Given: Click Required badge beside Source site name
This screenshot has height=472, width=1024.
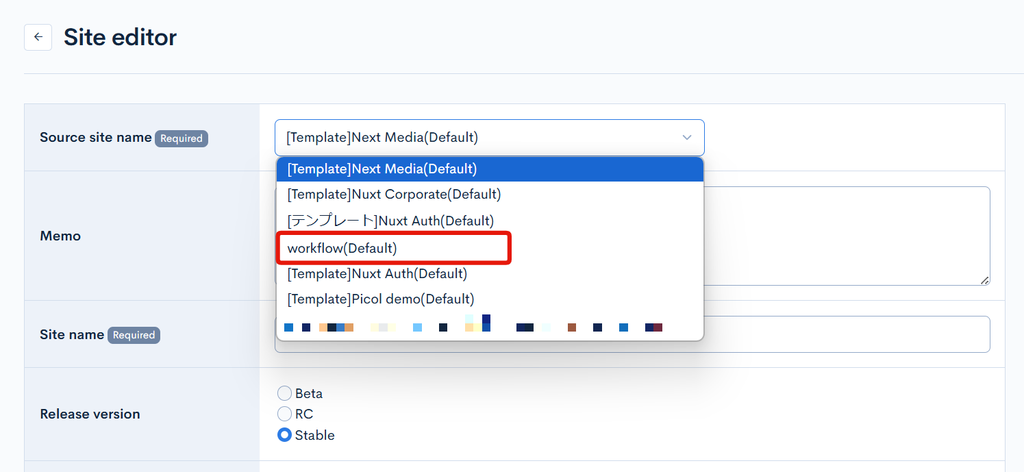Looking at the screenshot, I should tap(181, 138).
